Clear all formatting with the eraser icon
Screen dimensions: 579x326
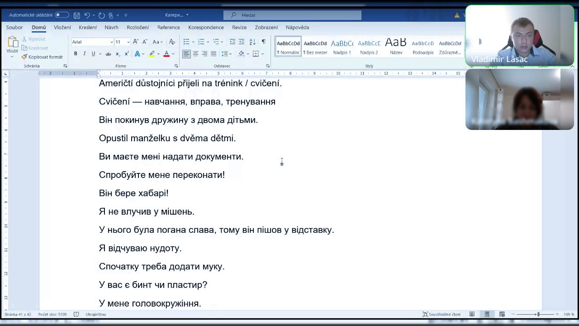(x=172, y=42)
